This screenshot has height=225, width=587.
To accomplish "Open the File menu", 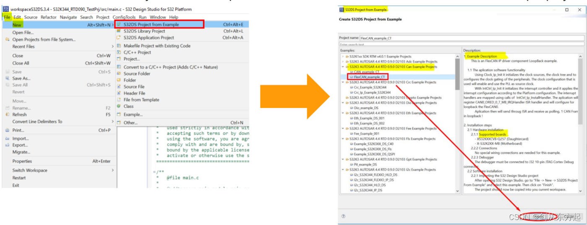I will click(7, 17).
